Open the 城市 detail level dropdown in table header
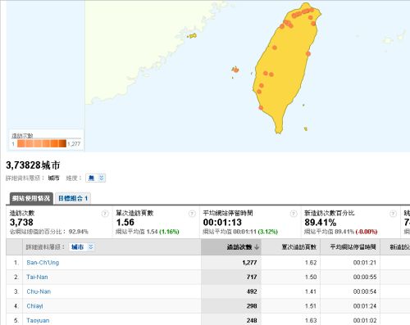 pos(82,247)
